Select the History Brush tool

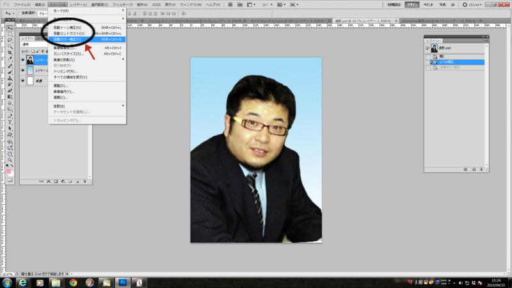[10, 84]
